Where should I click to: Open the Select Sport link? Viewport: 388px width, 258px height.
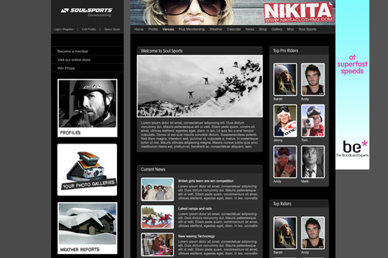coord(112,29)
